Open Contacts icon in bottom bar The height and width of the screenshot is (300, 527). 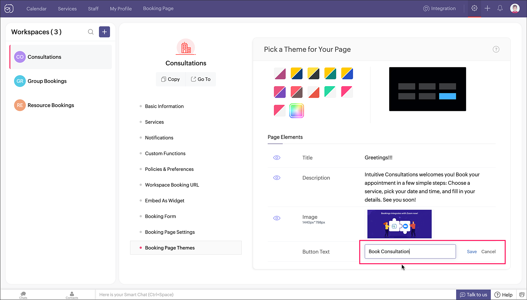point(72,295)
